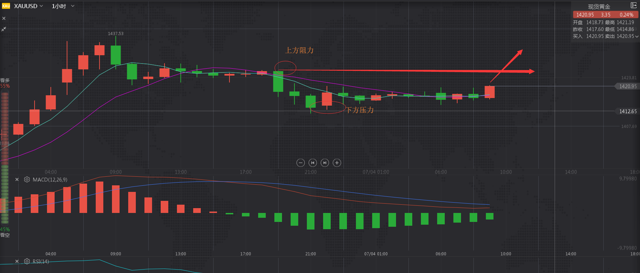Zoom in chart with plus button
The image size is (640, 273).
(x=337, y=163)
